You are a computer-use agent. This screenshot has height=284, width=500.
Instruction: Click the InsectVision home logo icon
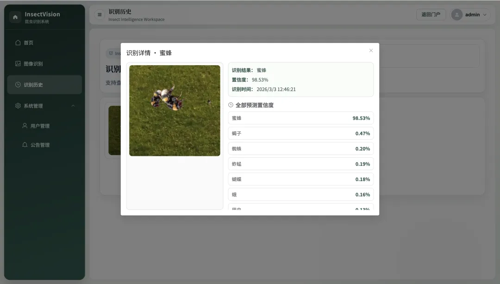(15, 17)
